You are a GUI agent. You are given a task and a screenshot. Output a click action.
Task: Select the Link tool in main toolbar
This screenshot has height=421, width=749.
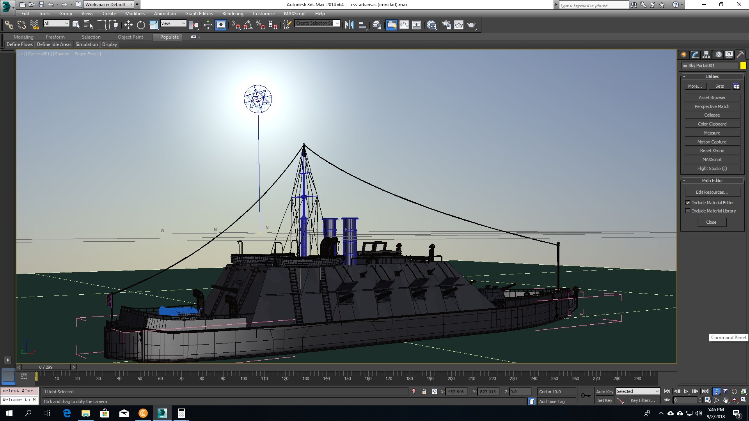coord(9,25)
